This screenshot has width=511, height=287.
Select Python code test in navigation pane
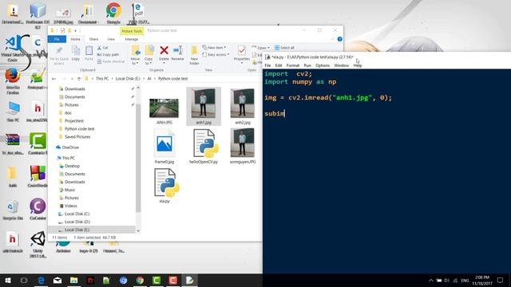click(x=80, y=129)
